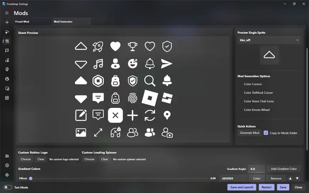The height and width of the screenshot is (193, 309).
Task: Click the Close button at bottom
Action: click(x=298, y=187)
